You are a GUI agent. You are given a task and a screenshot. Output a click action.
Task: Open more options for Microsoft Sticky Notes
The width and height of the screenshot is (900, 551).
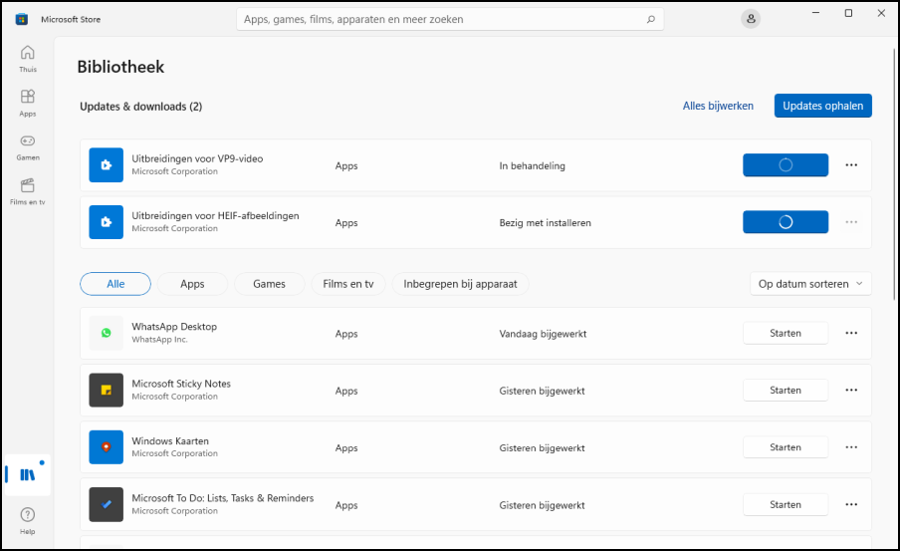click(x=851, y=391)
